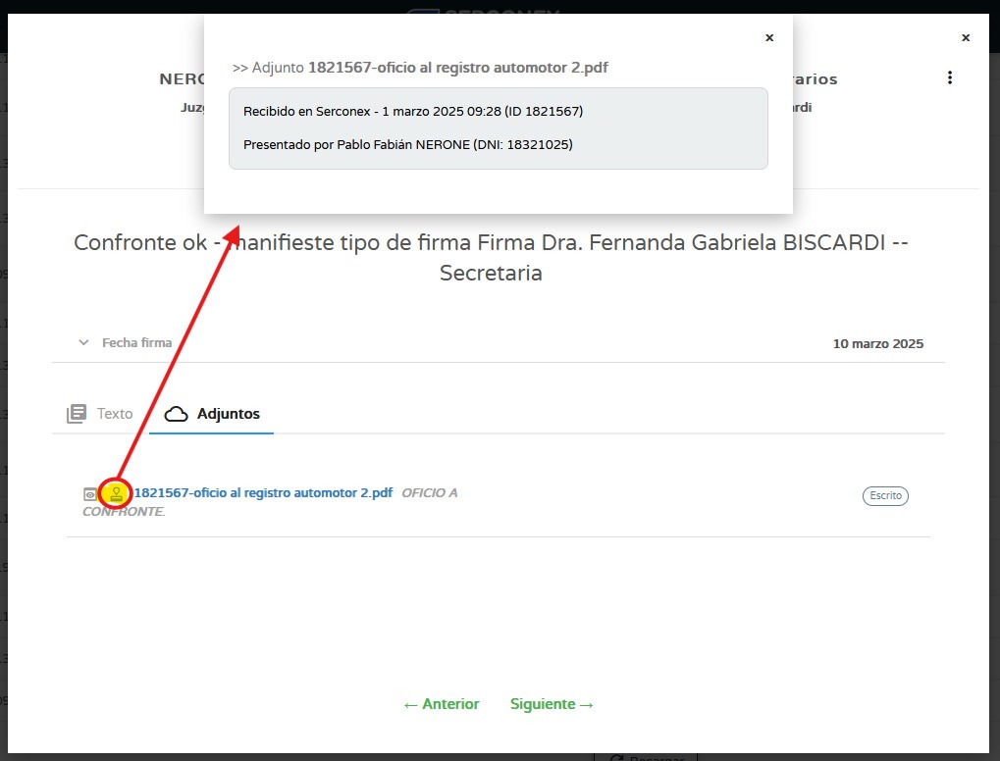Click the cloud icon on Adjuntos tab
This screenshot has width=1000, height=761.
176,414
